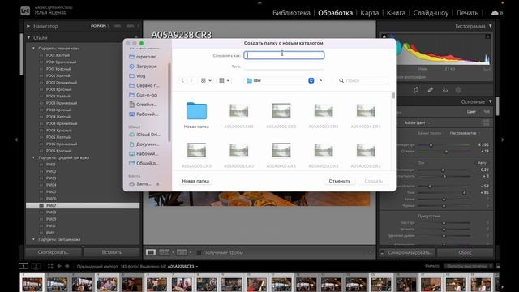The width and height of the screenshot is (519, 292).
Task: Switch to the Карта module
Action: pos(370,13)
